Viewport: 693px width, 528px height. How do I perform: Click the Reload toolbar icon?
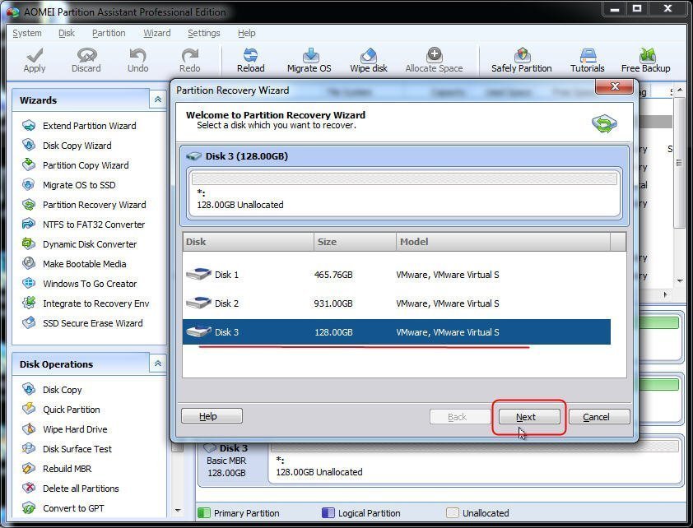[x=250, y=60]
